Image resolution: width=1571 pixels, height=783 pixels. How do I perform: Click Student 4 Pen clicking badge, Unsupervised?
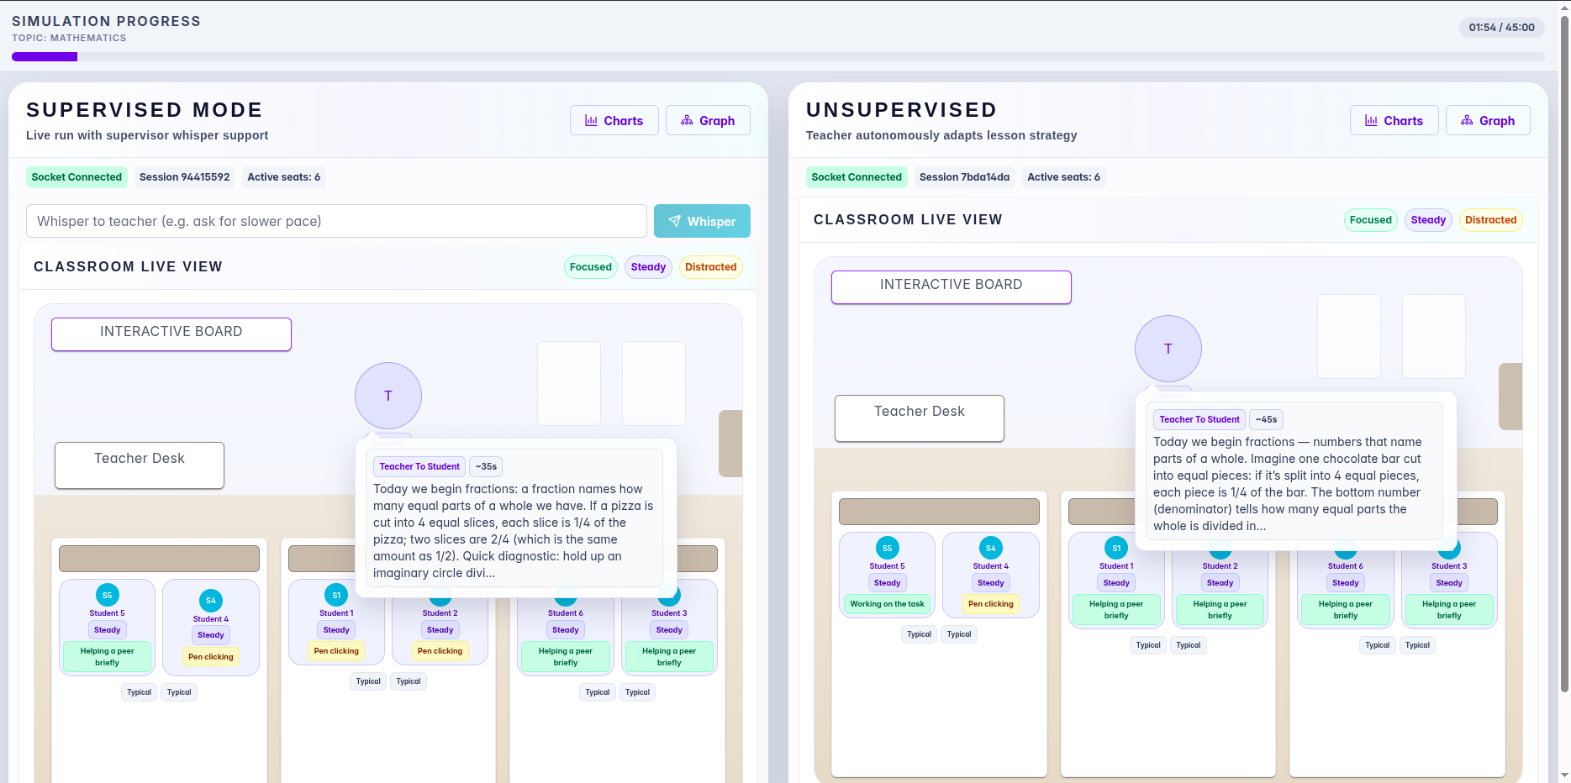[x=991, y=604]
